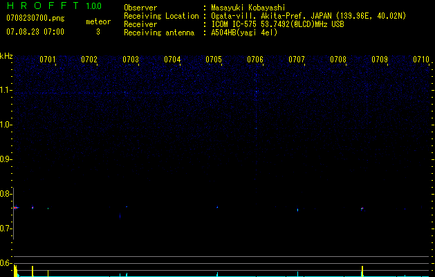Click the meteor count value 3

[x=98, y=32]
